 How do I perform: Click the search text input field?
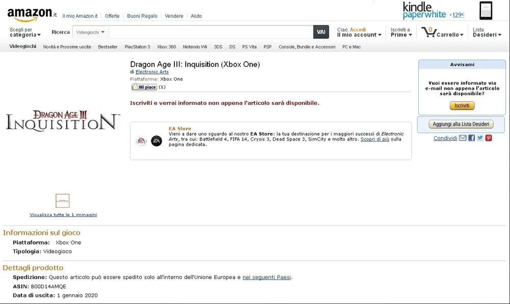pyautogui.click(x=211, y=32)
